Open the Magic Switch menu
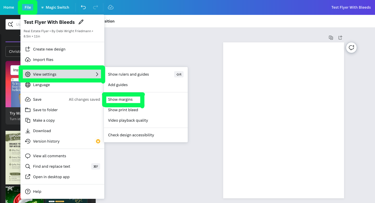Viewport: 375px width, 203px height. click(55, 7)
